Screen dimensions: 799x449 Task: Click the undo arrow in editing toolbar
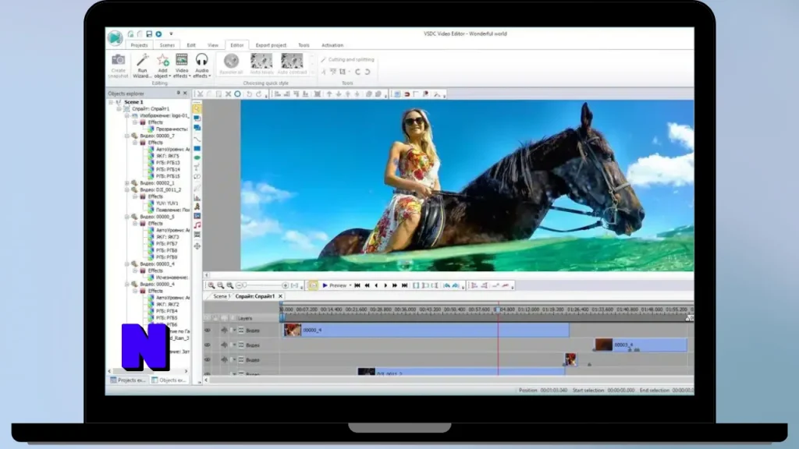click(249, 94)
